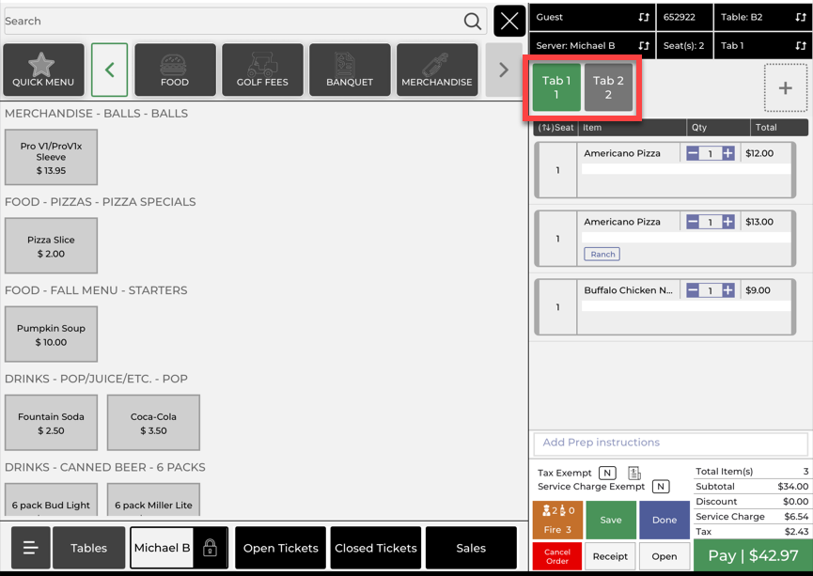Click the tax details icon beside Tax Exempt
The height and width of the screenshot is (576, 813).
click(634, 474)
